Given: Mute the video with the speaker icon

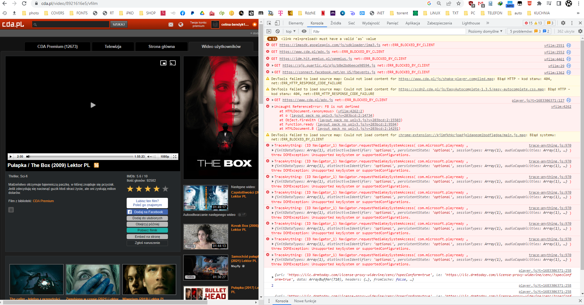Looking at the screenshot, I should click(149, 157).
